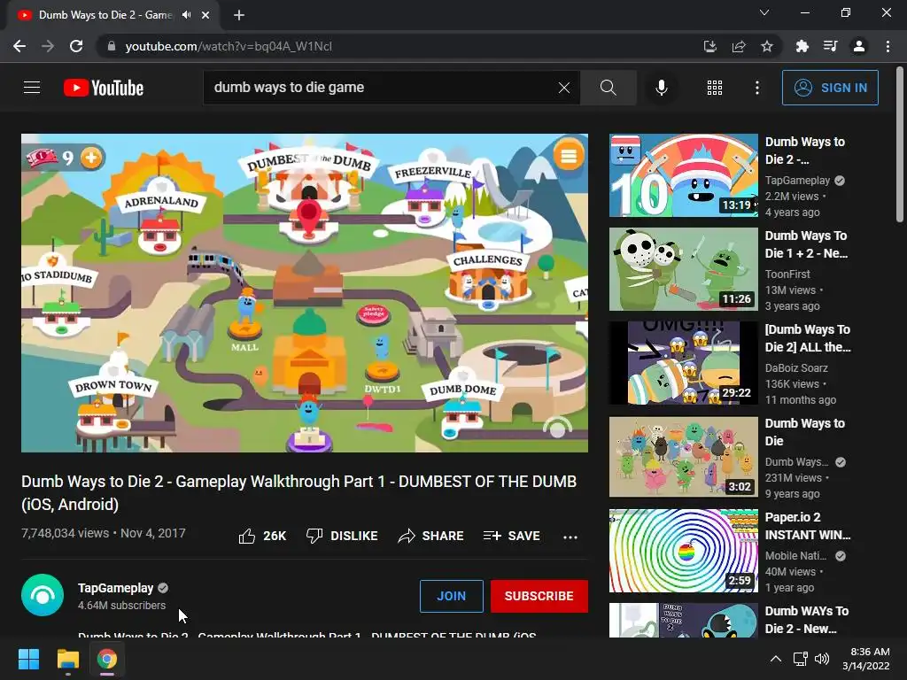Share this page icon in address bar

coord(739,46)
